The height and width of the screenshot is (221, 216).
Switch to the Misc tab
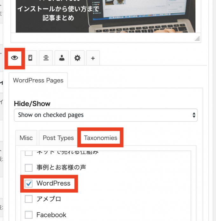coord(26,138)
